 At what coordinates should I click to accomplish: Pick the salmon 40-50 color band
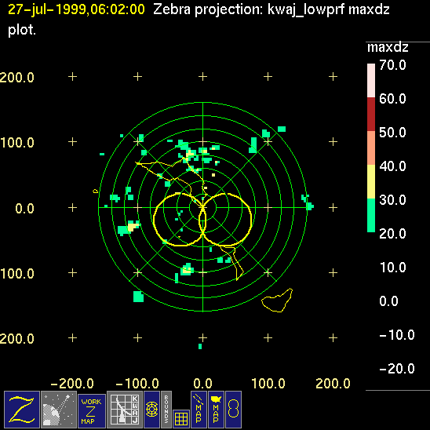371,148
